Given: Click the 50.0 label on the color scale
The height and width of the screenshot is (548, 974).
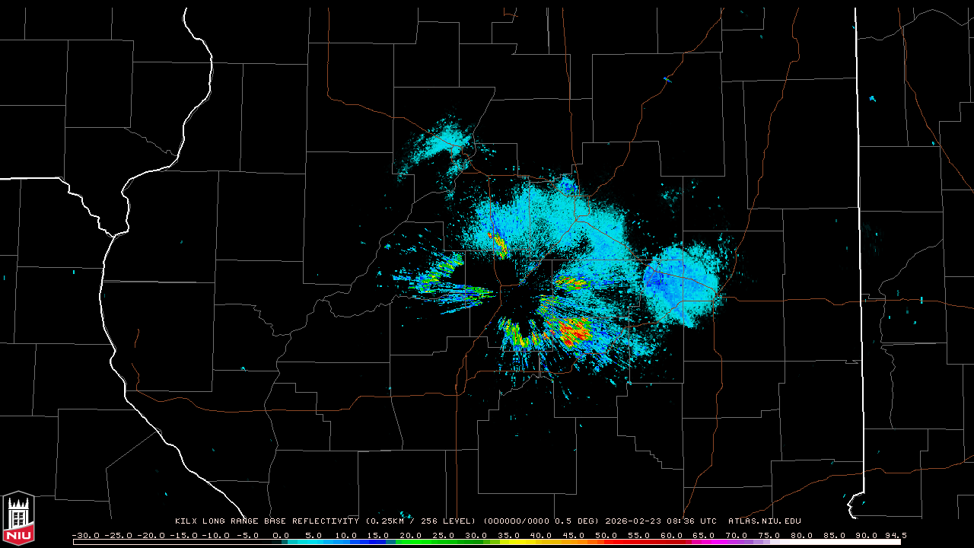Looking at the screenshot, I should coord(606,535).
